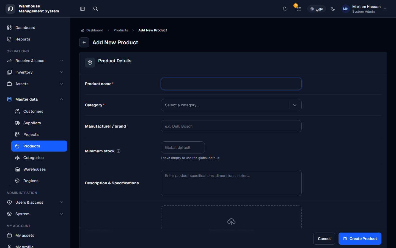Image resolution: width=396 pixels, height=248 pixels.
Task: Expand the Assets section
Action: pos(35,84)
